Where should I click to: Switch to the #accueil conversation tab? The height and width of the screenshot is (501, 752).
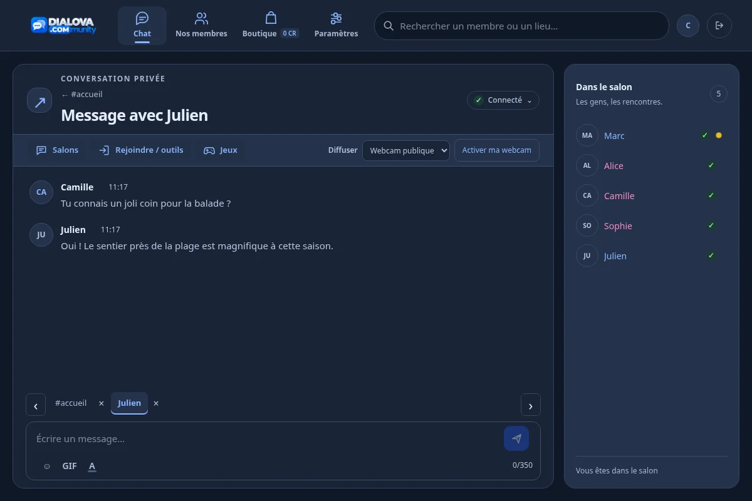click(71, 403)
